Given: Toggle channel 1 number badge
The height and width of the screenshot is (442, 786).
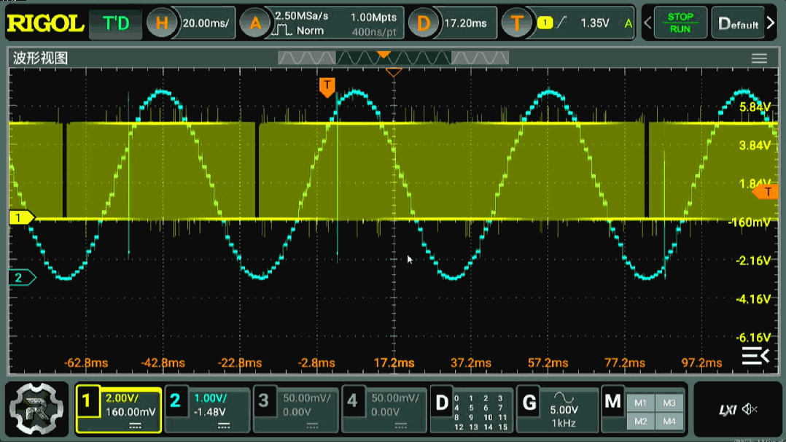Looking at the screenshot, I should [87, 401].
